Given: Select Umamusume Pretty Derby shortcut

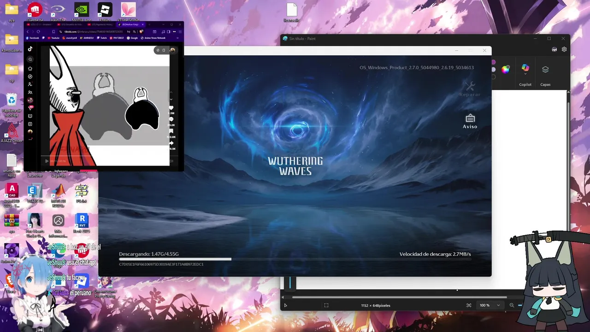Looking at the screenshot, I should 105,287.
